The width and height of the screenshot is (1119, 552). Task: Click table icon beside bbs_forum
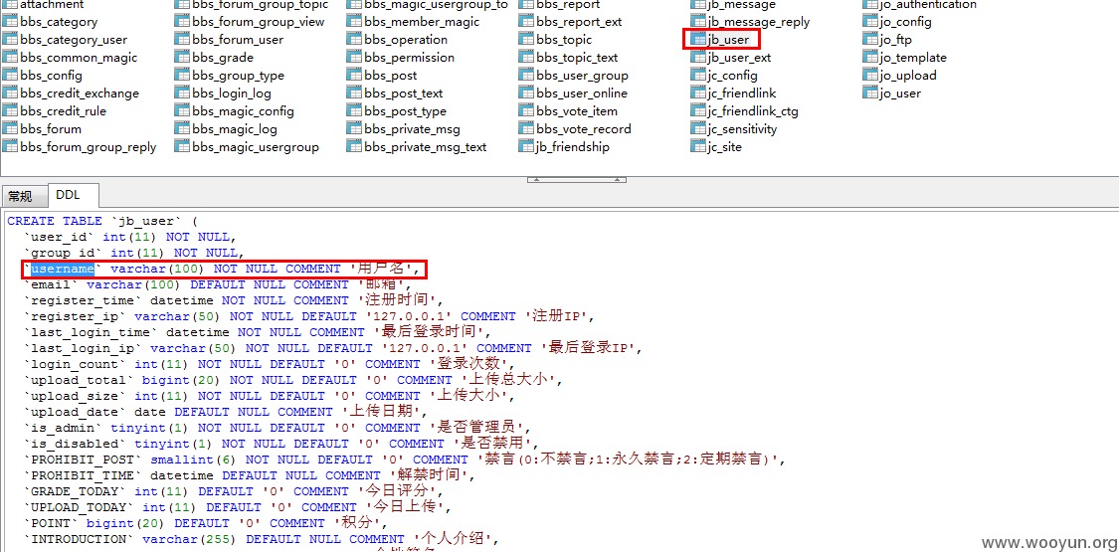pos(10,129)
